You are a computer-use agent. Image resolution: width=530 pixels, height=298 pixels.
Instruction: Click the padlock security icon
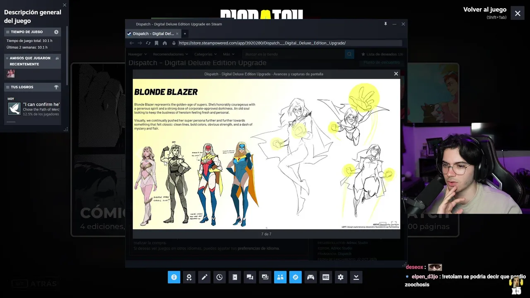coord(174,43)
